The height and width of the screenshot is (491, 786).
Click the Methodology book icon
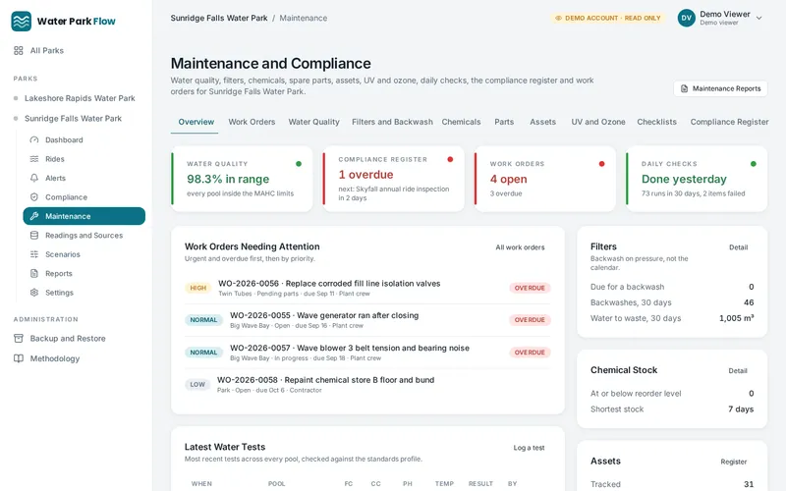coord(19,358)
